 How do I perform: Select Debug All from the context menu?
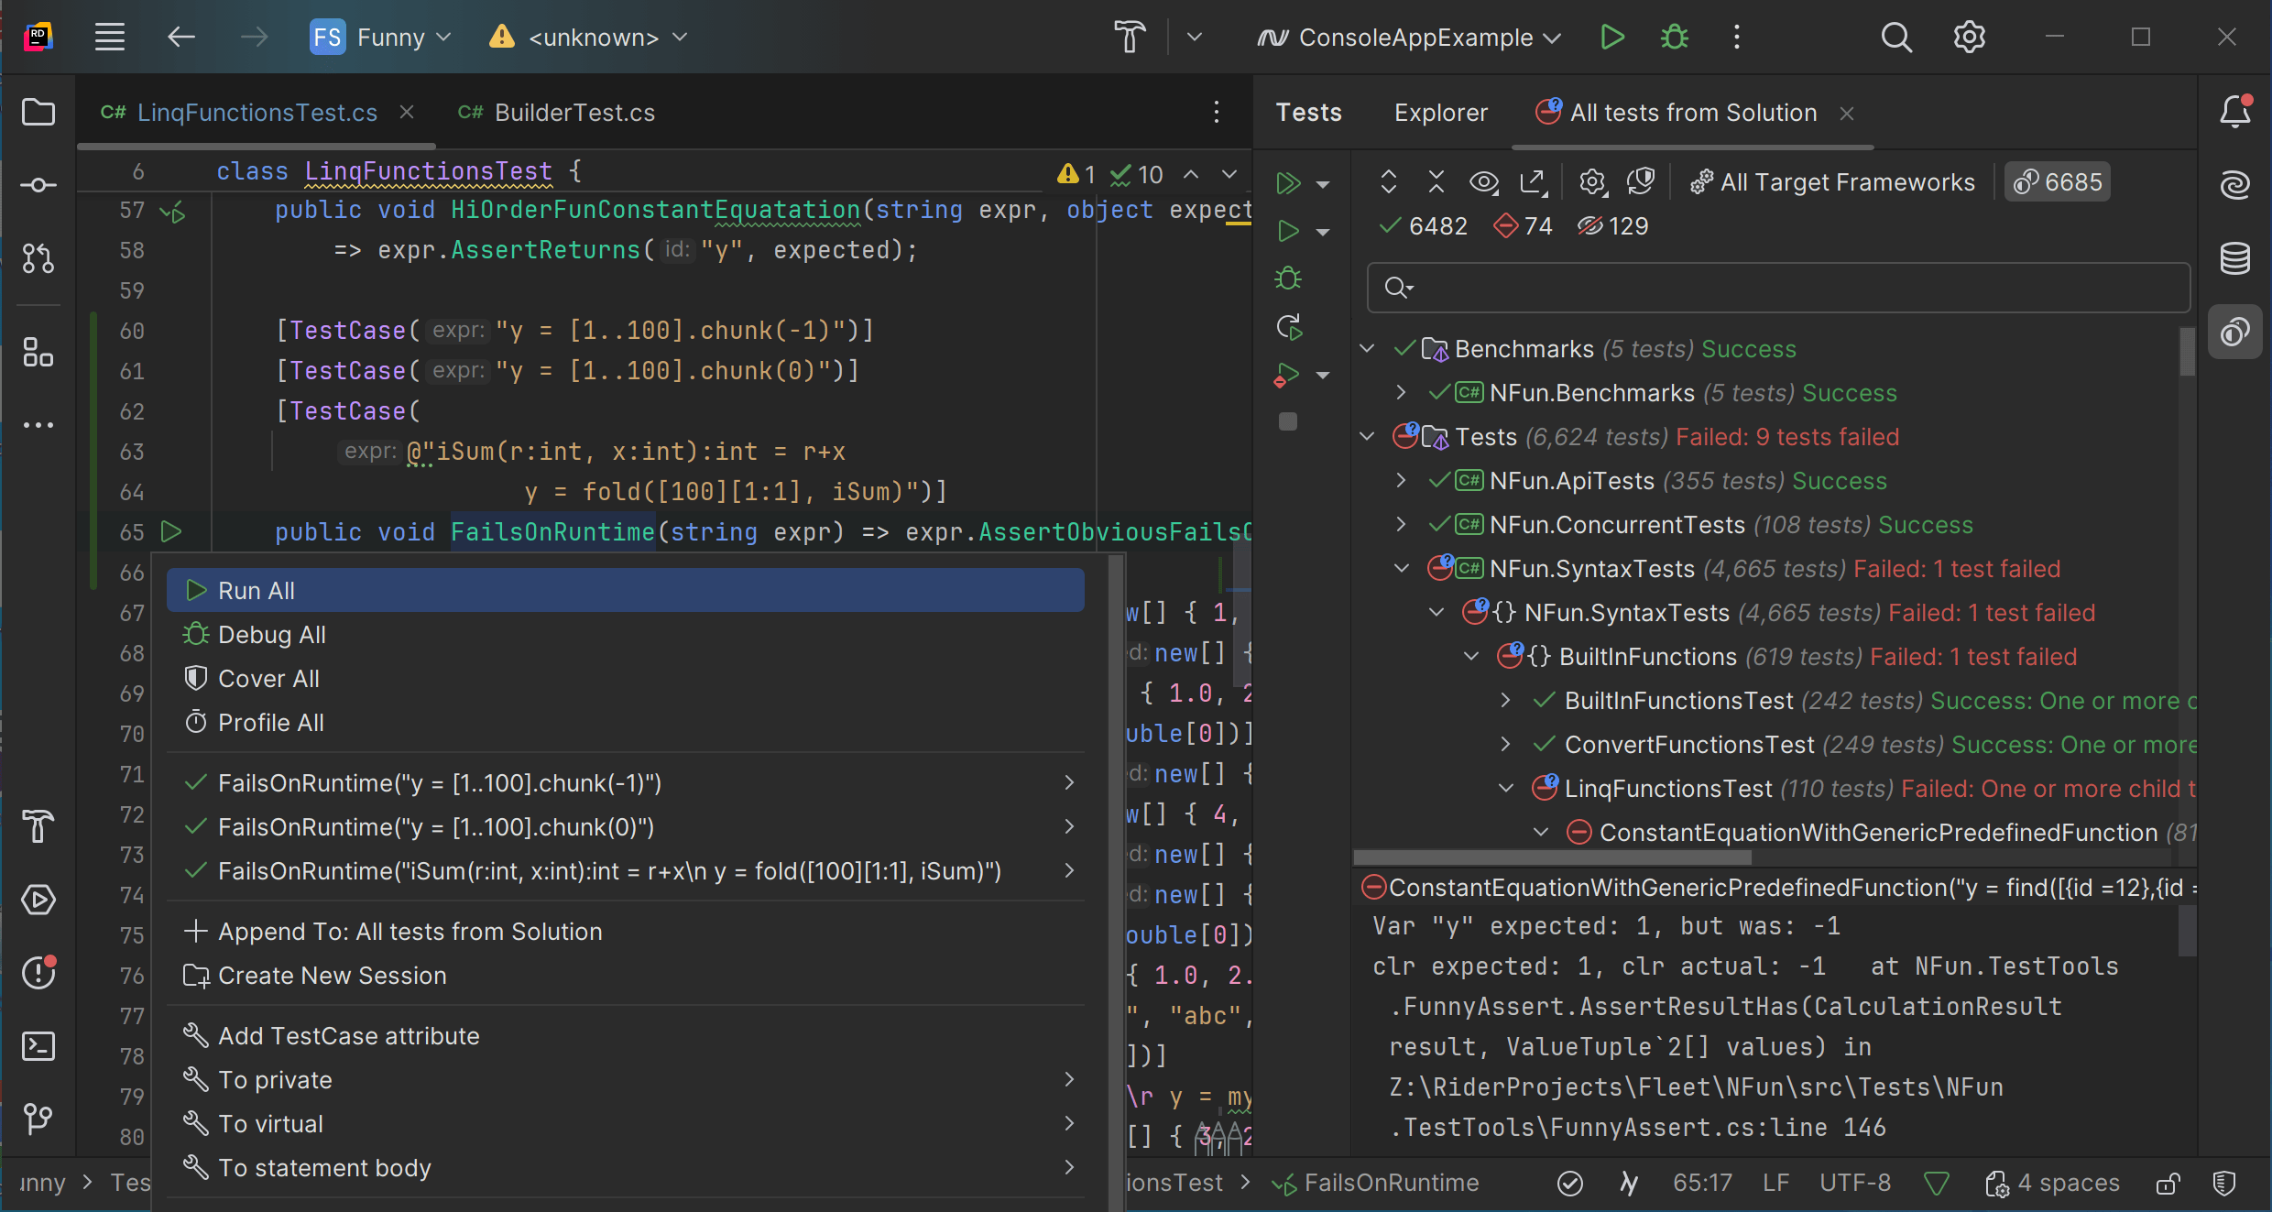coord(271,635)
